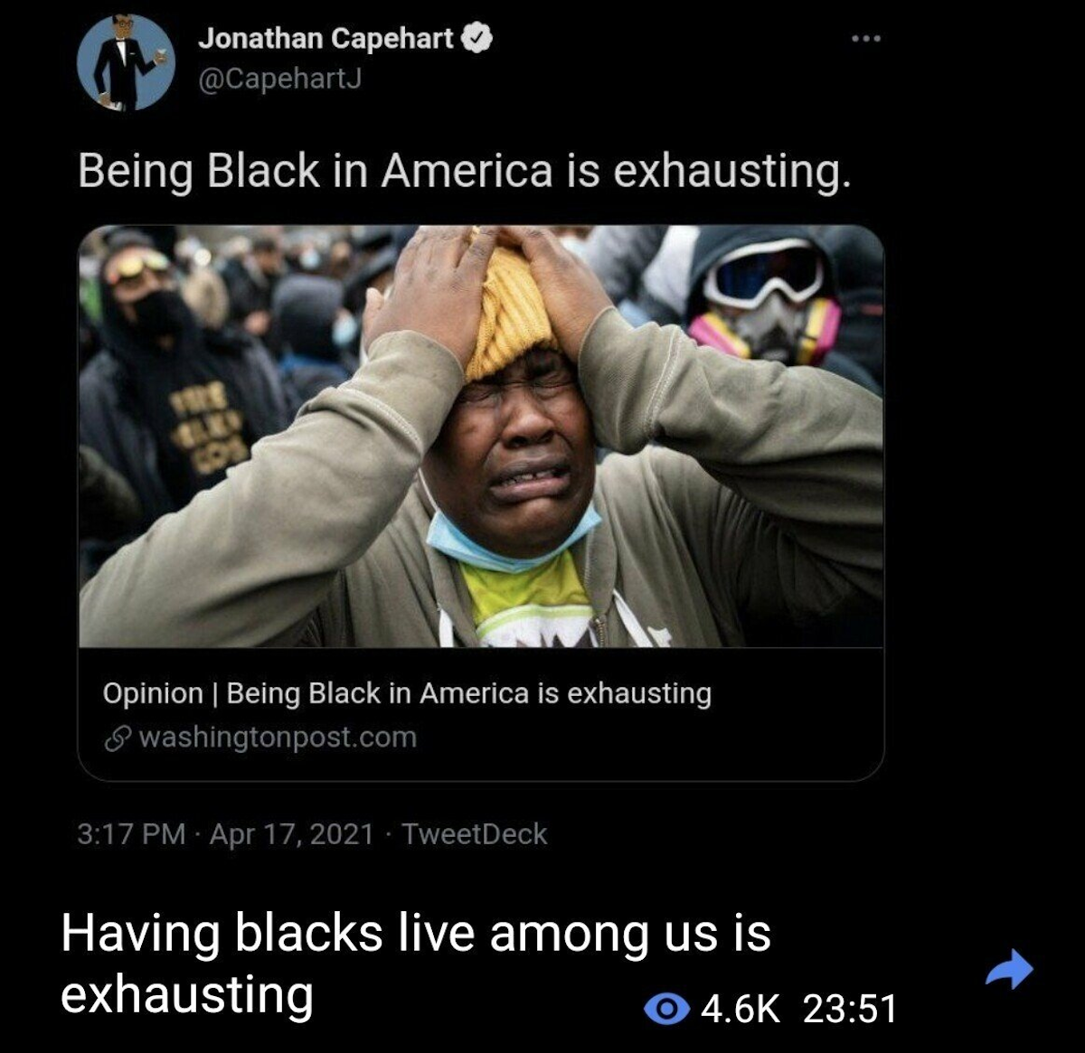Select the message caption below the tweet
This screenshot has width=1085, height=1053.
(416, 964)
